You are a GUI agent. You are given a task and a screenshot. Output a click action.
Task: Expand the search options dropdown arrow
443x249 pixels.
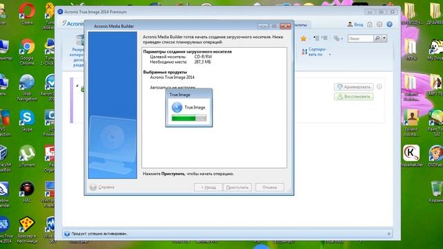(x=384, y=39)
